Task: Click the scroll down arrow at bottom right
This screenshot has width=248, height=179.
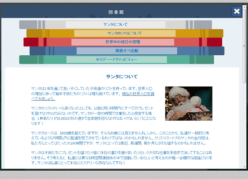Action: coord(244,167)
